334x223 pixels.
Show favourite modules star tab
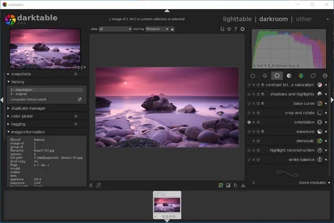click(265, 76)
